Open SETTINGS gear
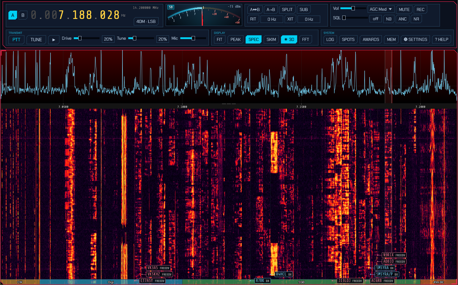The image size is (458, 285). pyautogui.click(x=415, y=39)
